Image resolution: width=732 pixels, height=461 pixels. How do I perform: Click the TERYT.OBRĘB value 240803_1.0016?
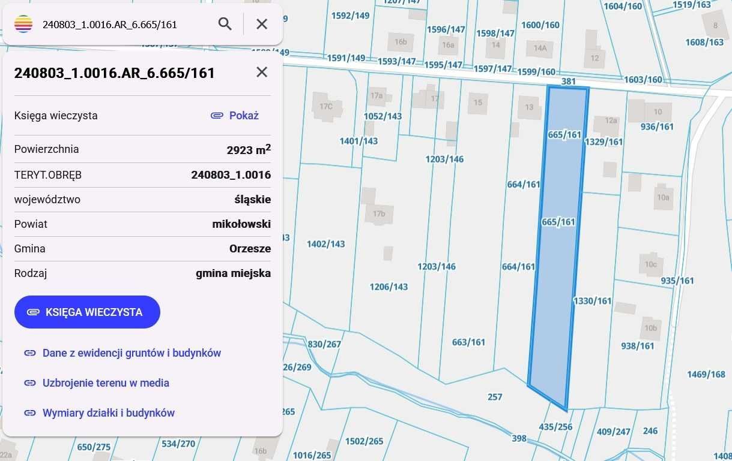(x=231, y=175)
